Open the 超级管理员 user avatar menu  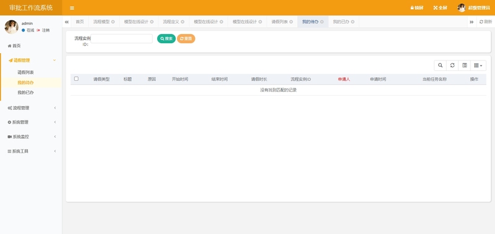click(474, 8)
